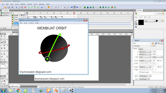Open the 94% view zoom dropdown

[3, 78]
